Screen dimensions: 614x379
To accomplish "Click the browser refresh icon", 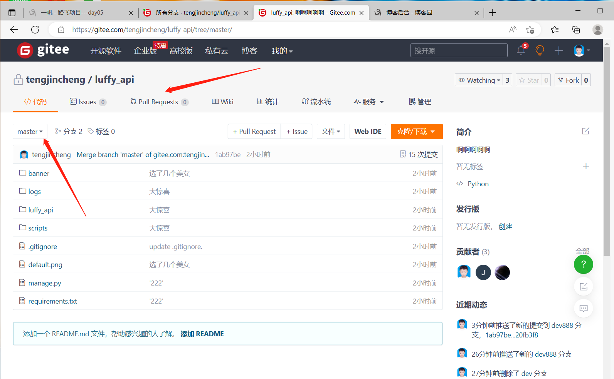I will [35, 30].
